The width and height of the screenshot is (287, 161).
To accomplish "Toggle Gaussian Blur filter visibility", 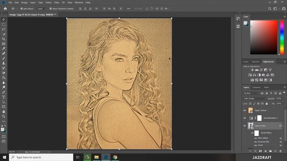I will (256, 142).
